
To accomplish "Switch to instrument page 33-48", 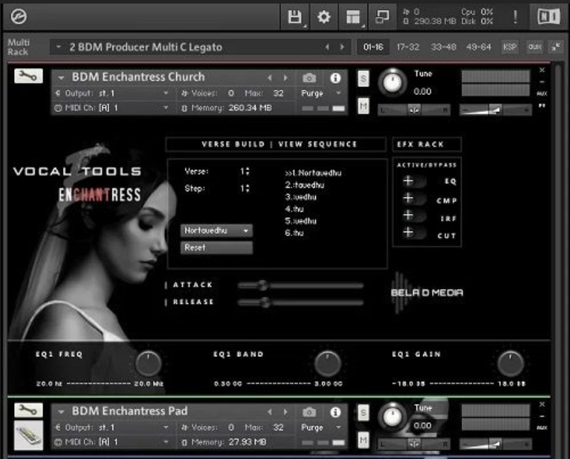I will pos(443,47).
